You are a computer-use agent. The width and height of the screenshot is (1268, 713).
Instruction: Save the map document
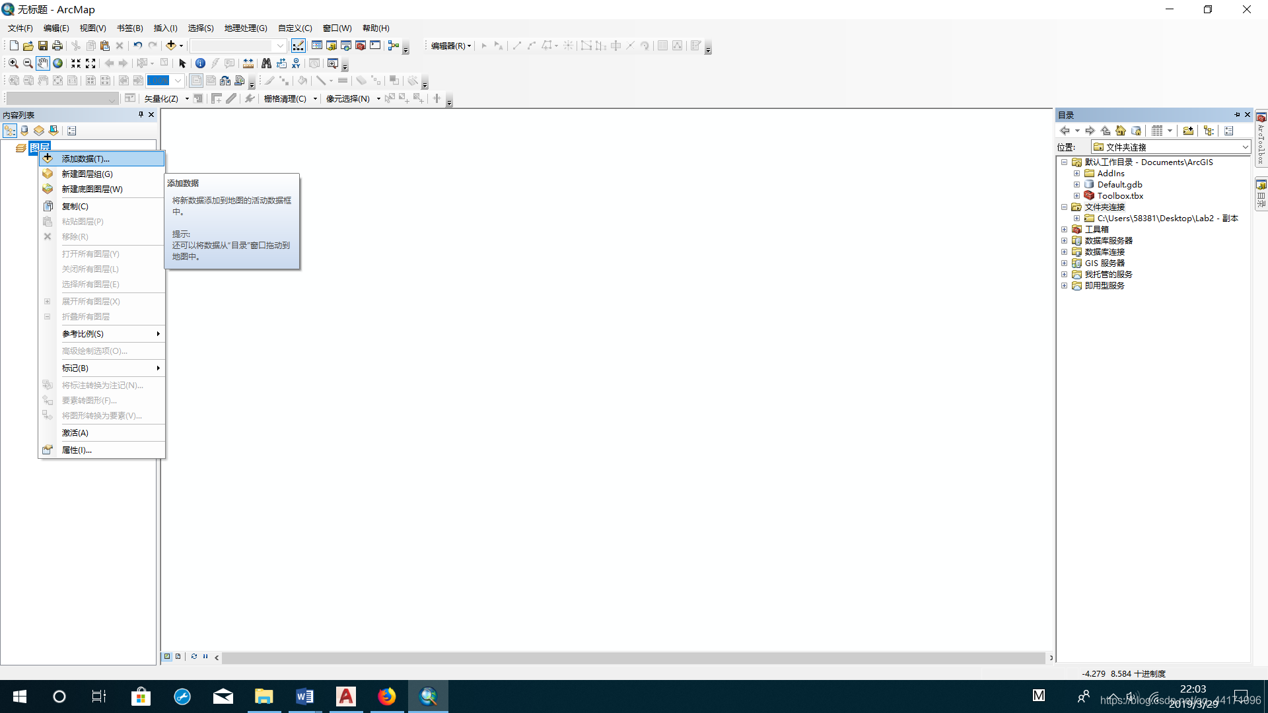click(x=43, y=46)
